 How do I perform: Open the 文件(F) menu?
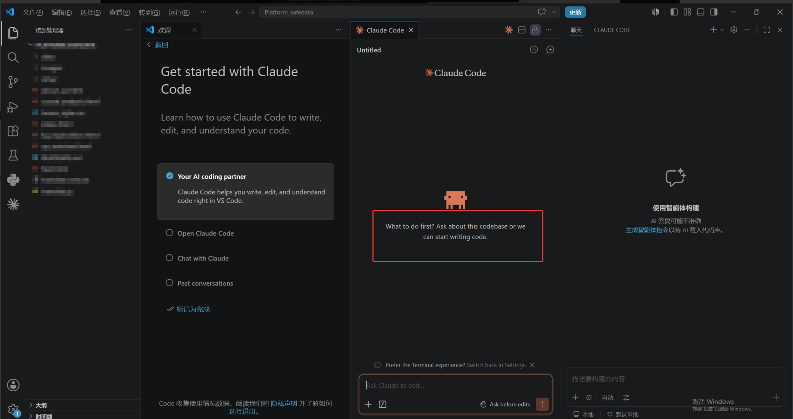coord(33,12)
